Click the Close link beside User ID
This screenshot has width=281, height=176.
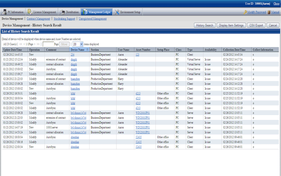(276, 3)
